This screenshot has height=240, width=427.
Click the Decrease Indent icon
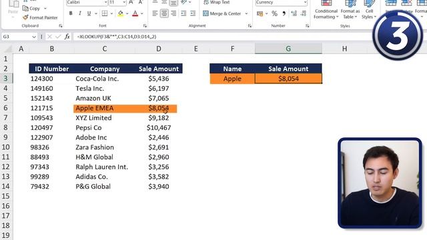click(184, 13)
